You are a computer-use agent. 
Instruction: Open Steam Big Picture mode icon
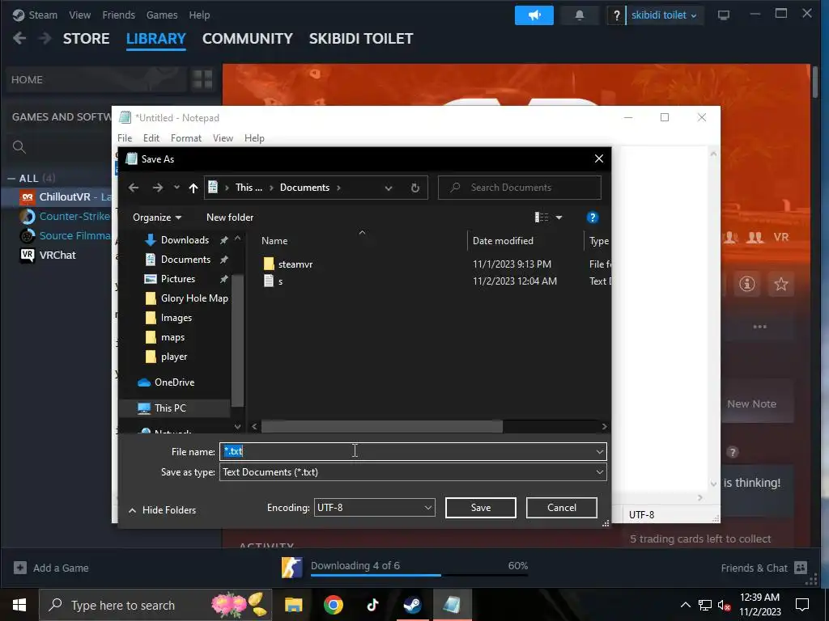tap(723, 15)
